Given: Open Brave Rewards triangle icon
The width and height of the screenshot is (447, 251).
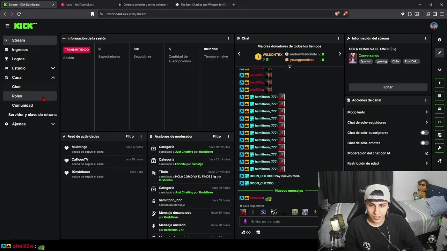Looking at the screenshot, I should tap(345, 14).
